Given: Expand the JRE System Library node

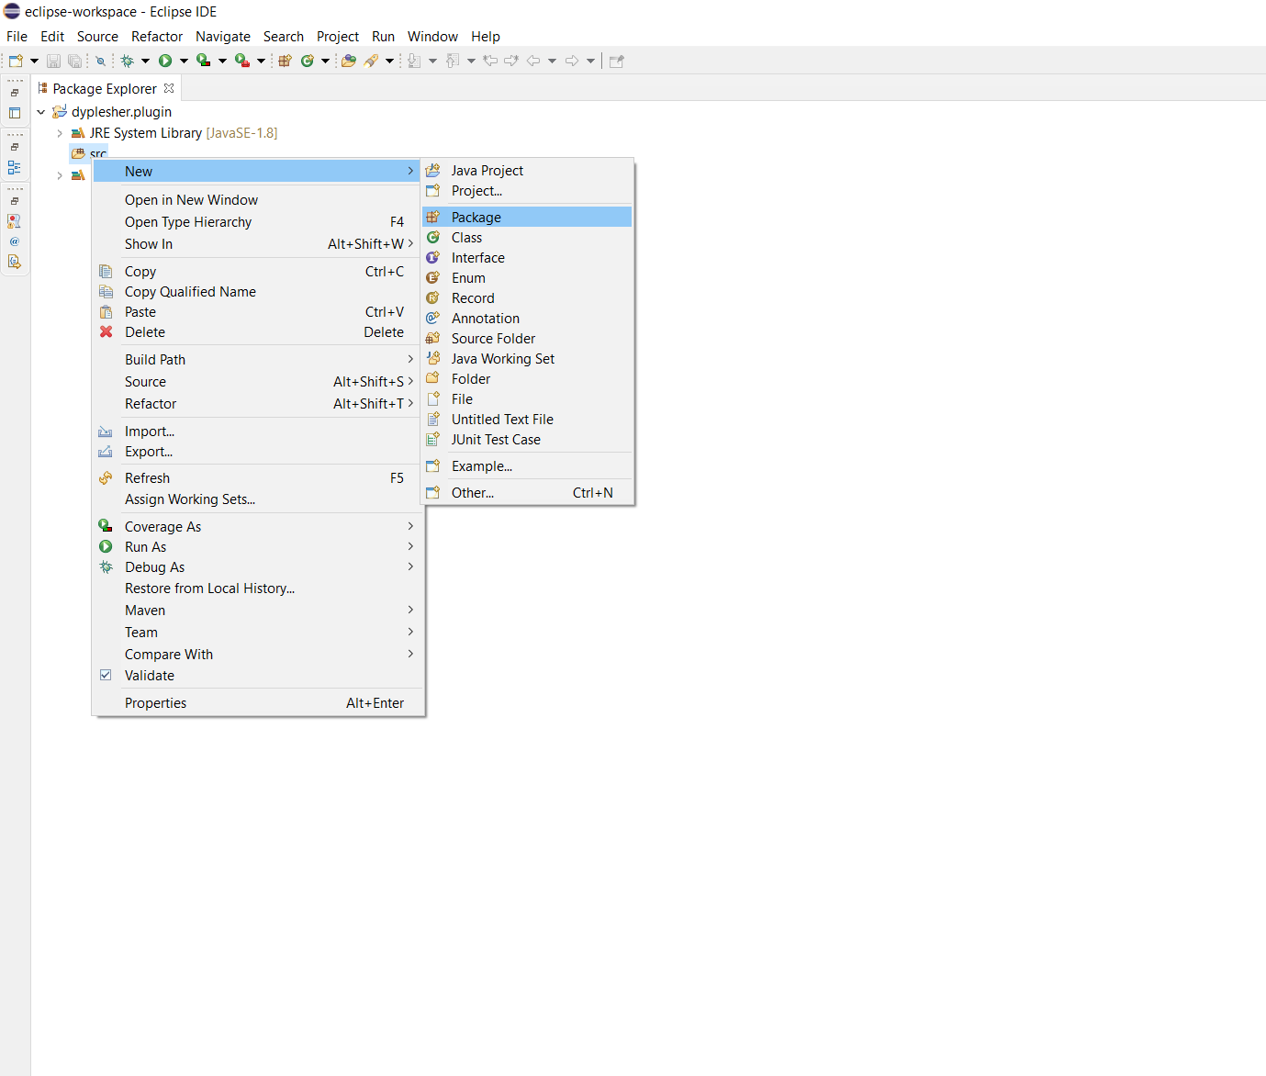Looking at the screenshot, I should [x=60, y=133].
